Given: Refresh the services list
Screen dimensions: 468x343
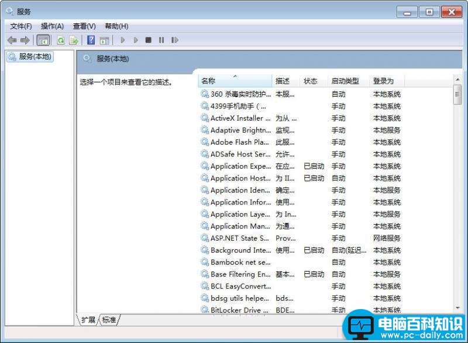Looking at the screenshot, I should coord(60,40).
